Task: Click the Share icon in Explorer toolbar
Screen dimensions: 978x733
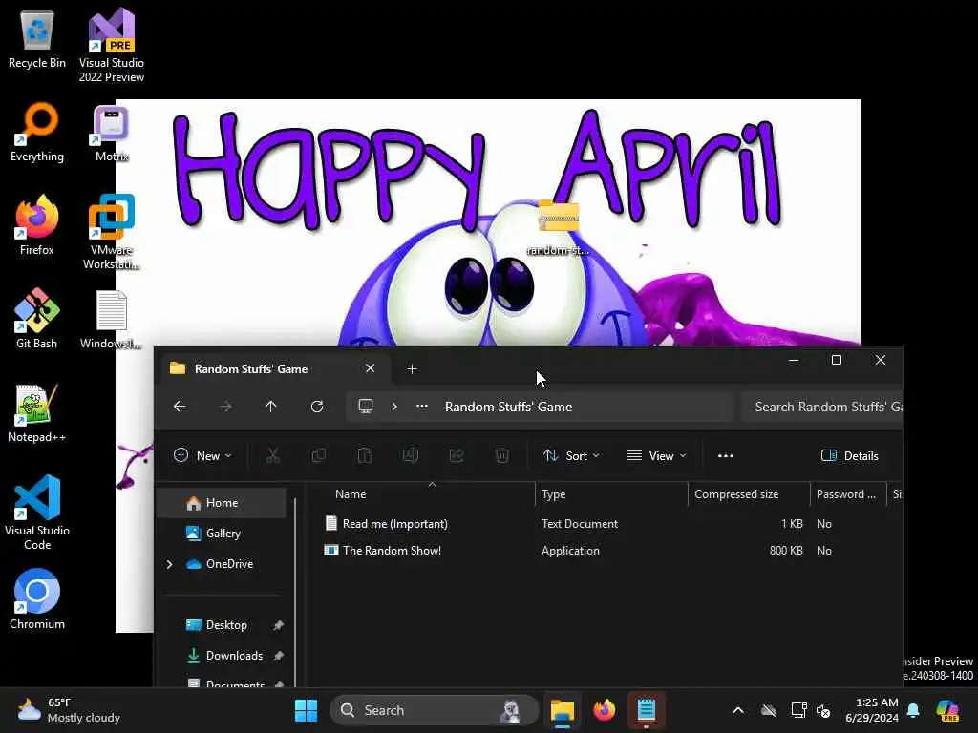Action: 457,455
